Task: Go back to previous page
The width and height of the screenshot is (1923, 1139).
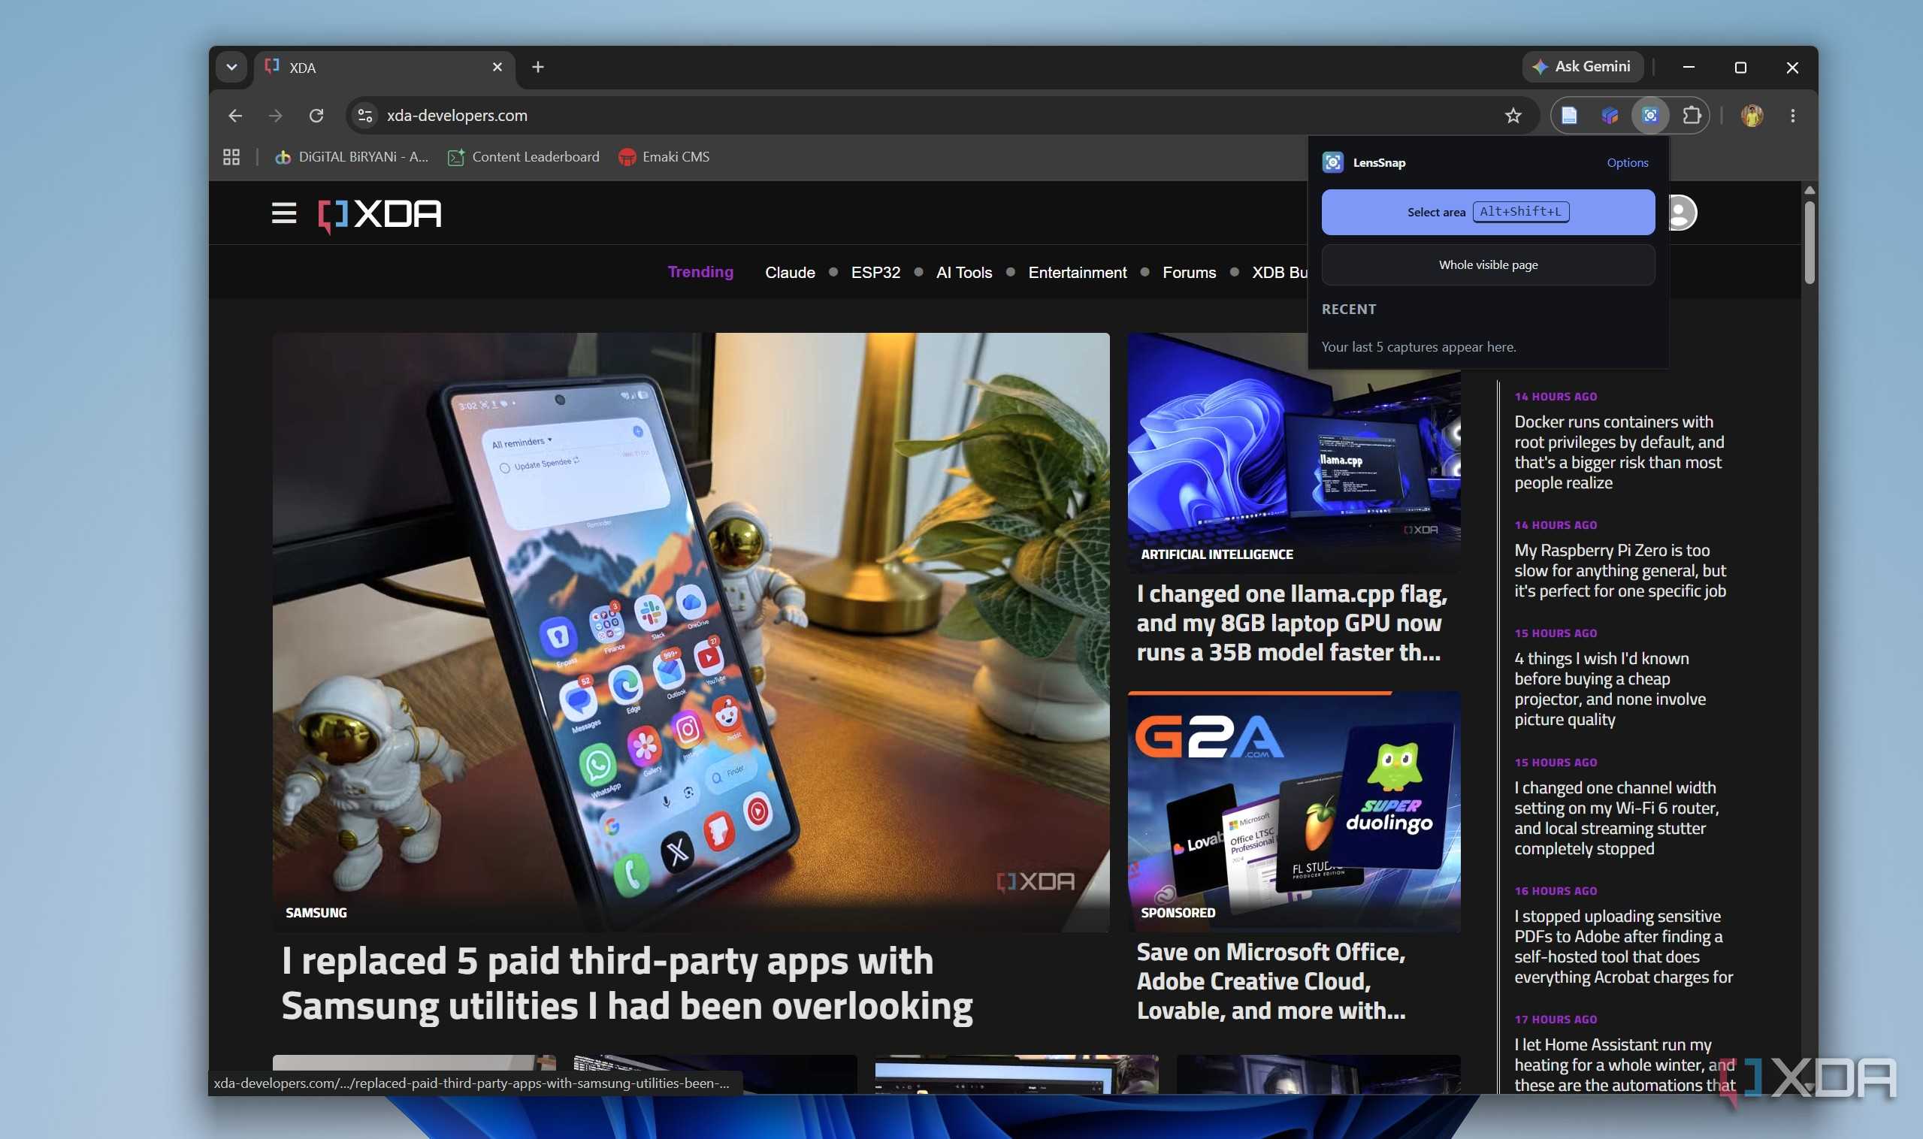Action: [x=235, y=115]
